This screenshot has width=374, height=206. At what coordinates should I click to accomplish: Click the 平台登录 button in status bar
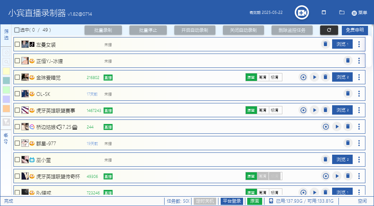pos(232,201)
